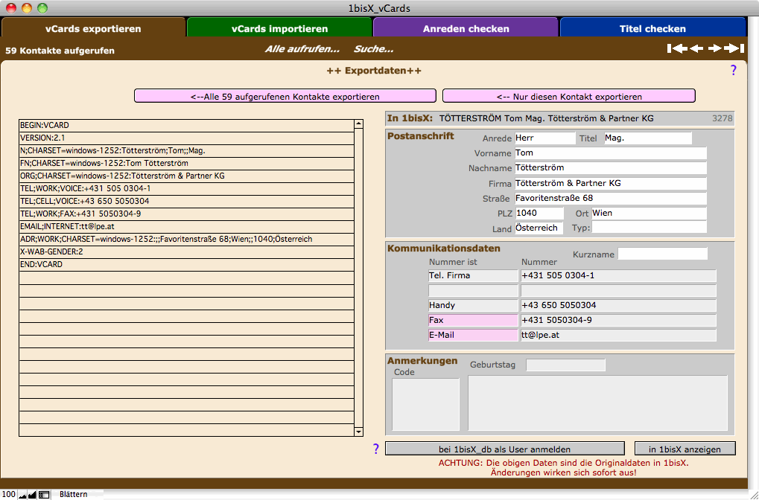Click the 'in 1bisX anzeigen' button
Image resolution: width=759 pixels, height=500 pixels.
click(685, 449)
